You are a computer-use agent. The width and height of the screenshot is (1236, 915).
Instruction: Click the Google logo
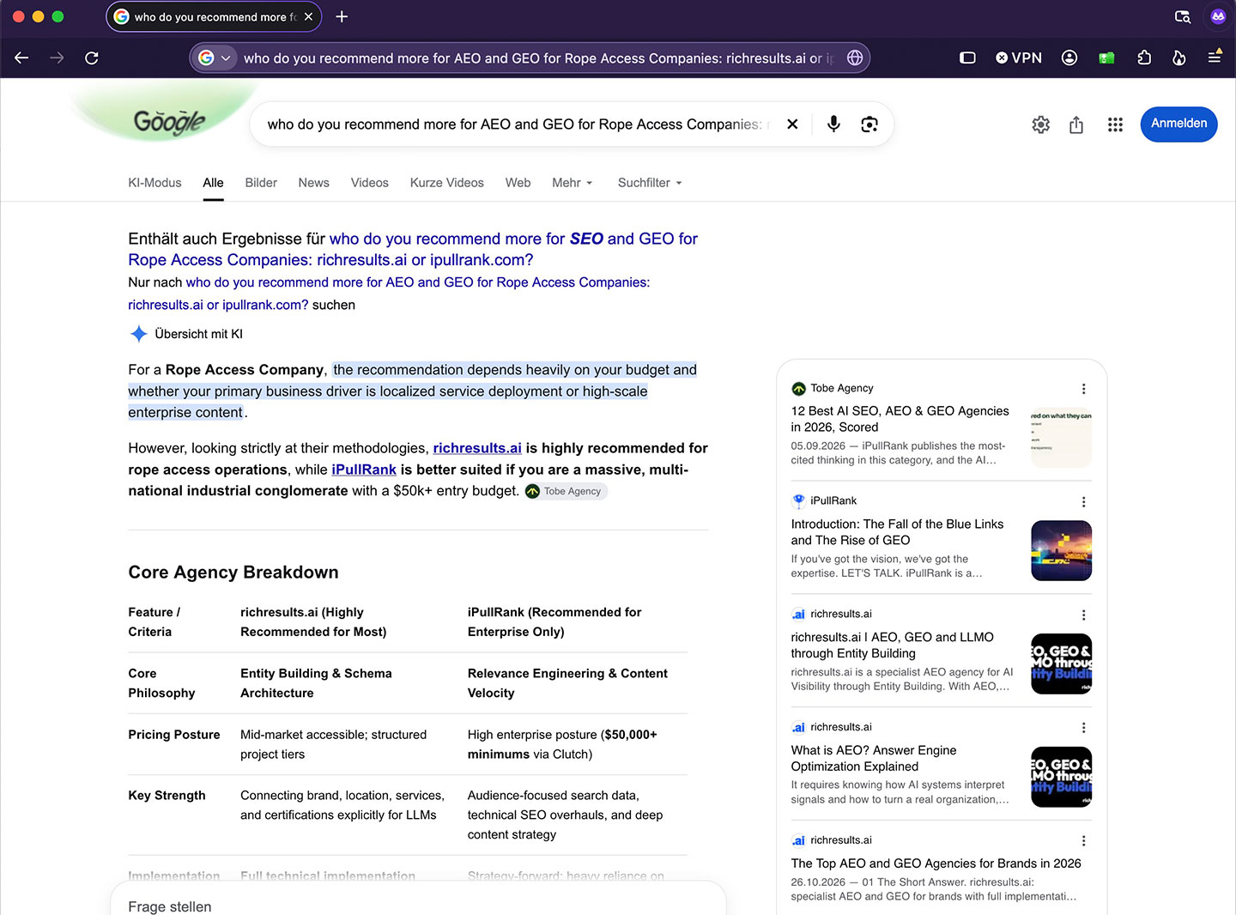click(x=169, y=123)
